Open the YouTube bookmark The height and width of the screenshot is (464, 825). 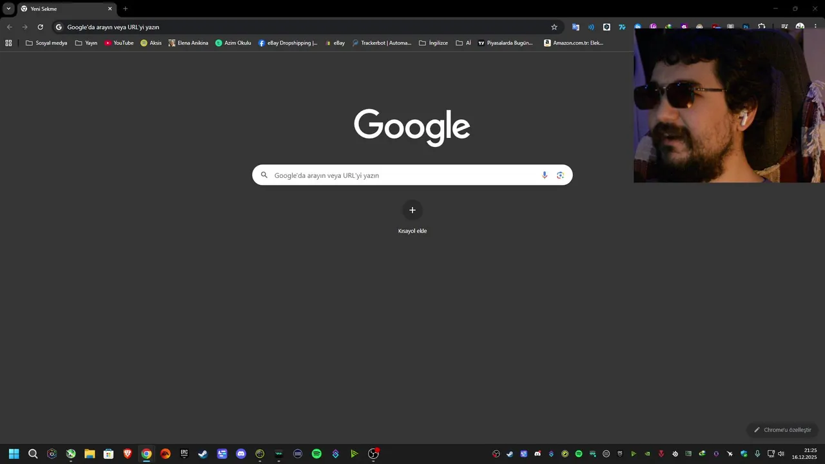(x=119, y=43)
